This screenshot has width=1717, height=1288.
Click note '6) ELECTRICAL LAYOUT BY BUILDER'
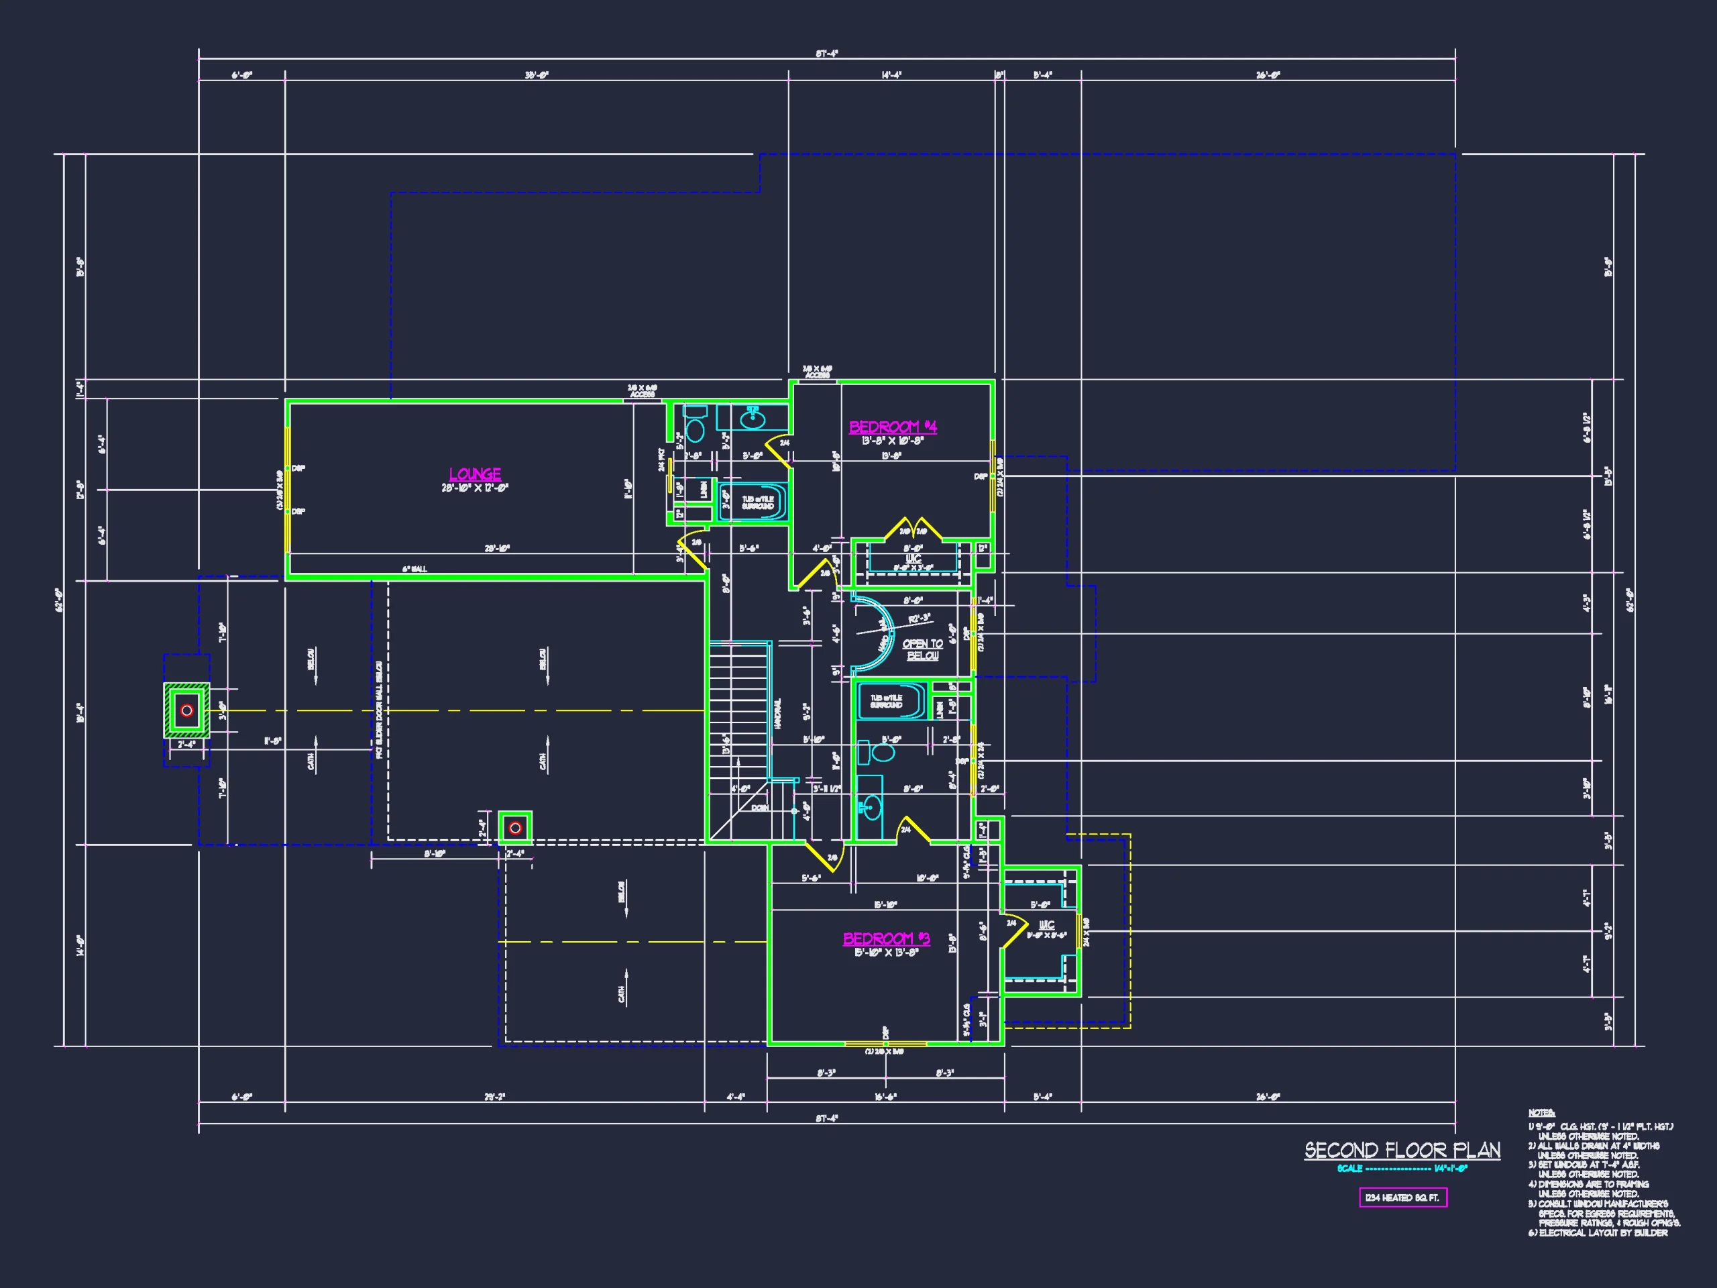[1598, 1233]
